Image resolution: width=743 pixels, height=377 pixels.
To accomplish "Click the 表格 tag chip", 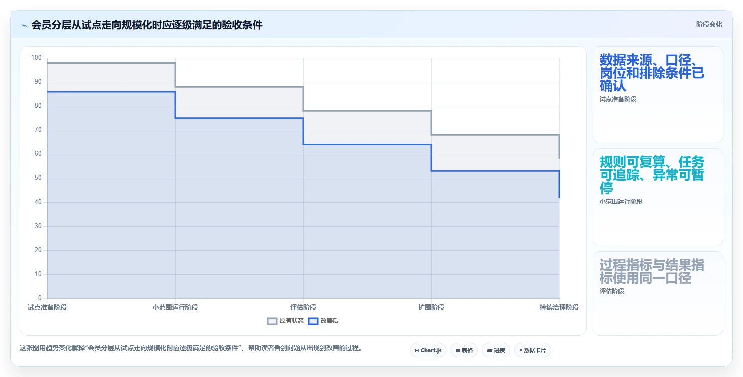I will (464, 350).
